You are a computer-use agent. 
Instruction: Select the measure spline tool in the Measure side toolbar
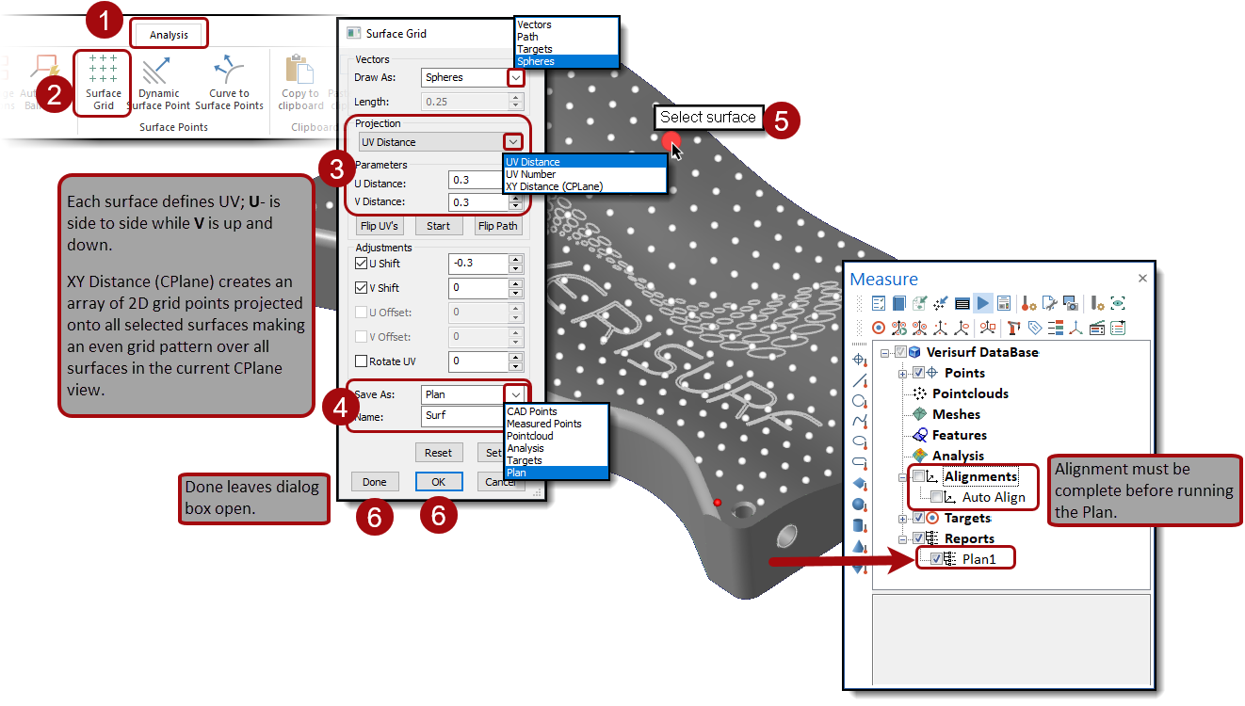click(x=859, y=422)
